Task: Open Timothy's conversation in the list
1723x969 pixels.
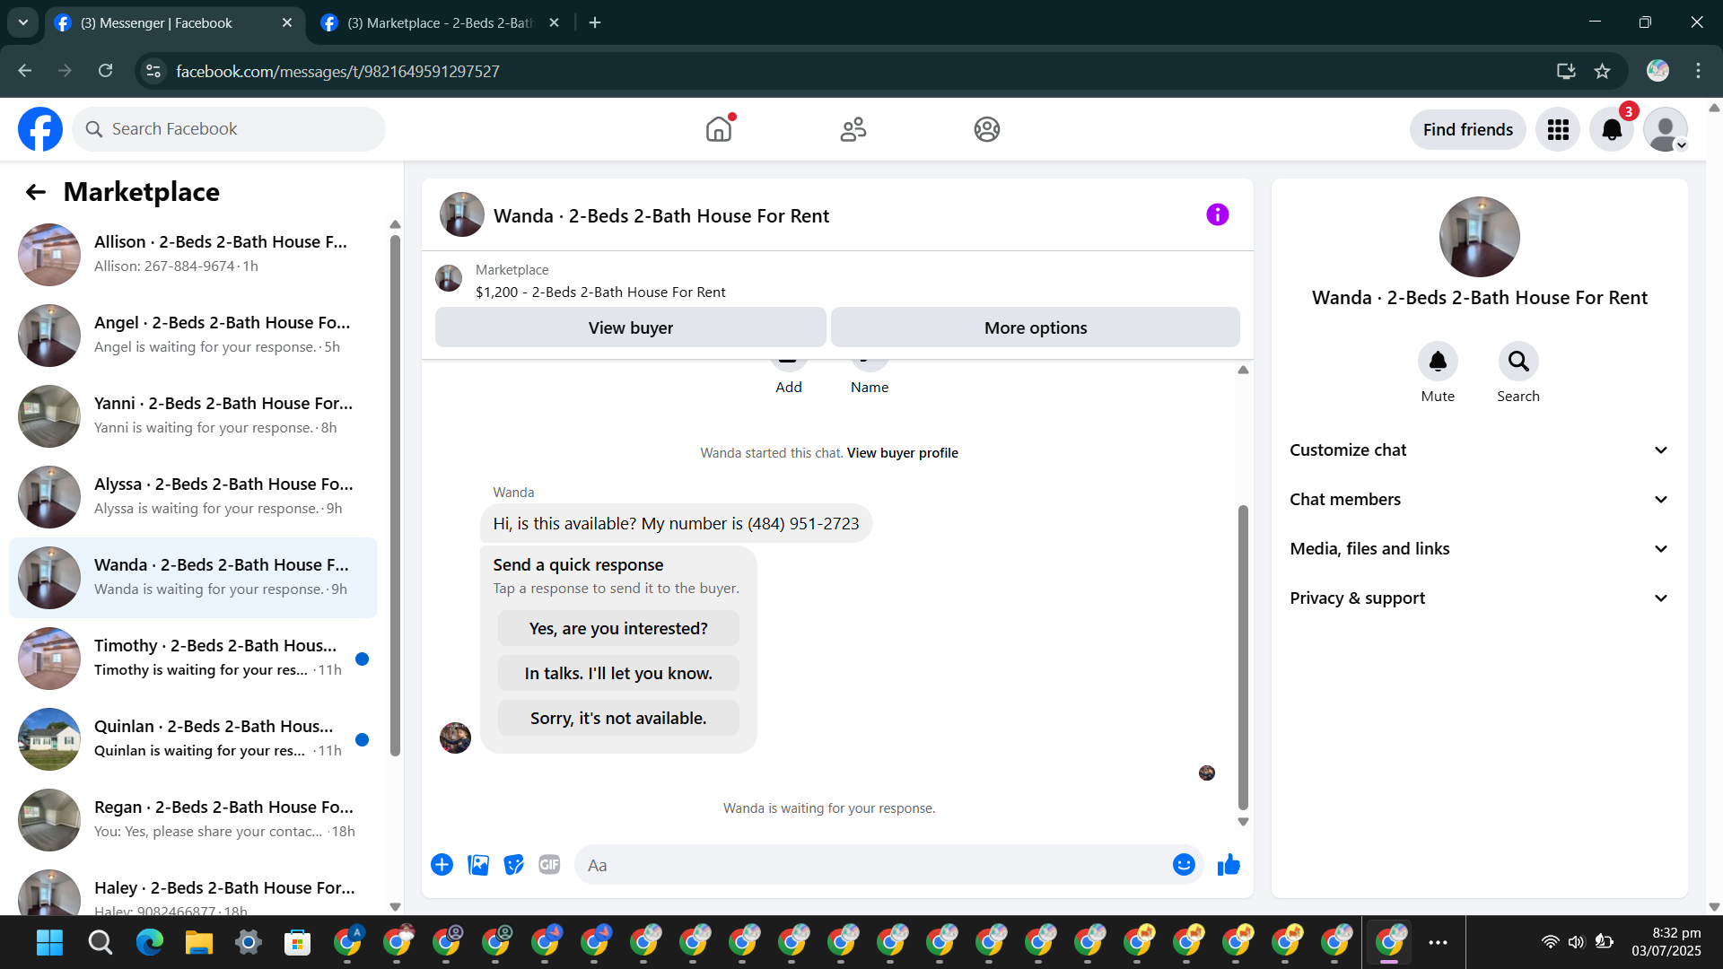Action: point(215,658)
